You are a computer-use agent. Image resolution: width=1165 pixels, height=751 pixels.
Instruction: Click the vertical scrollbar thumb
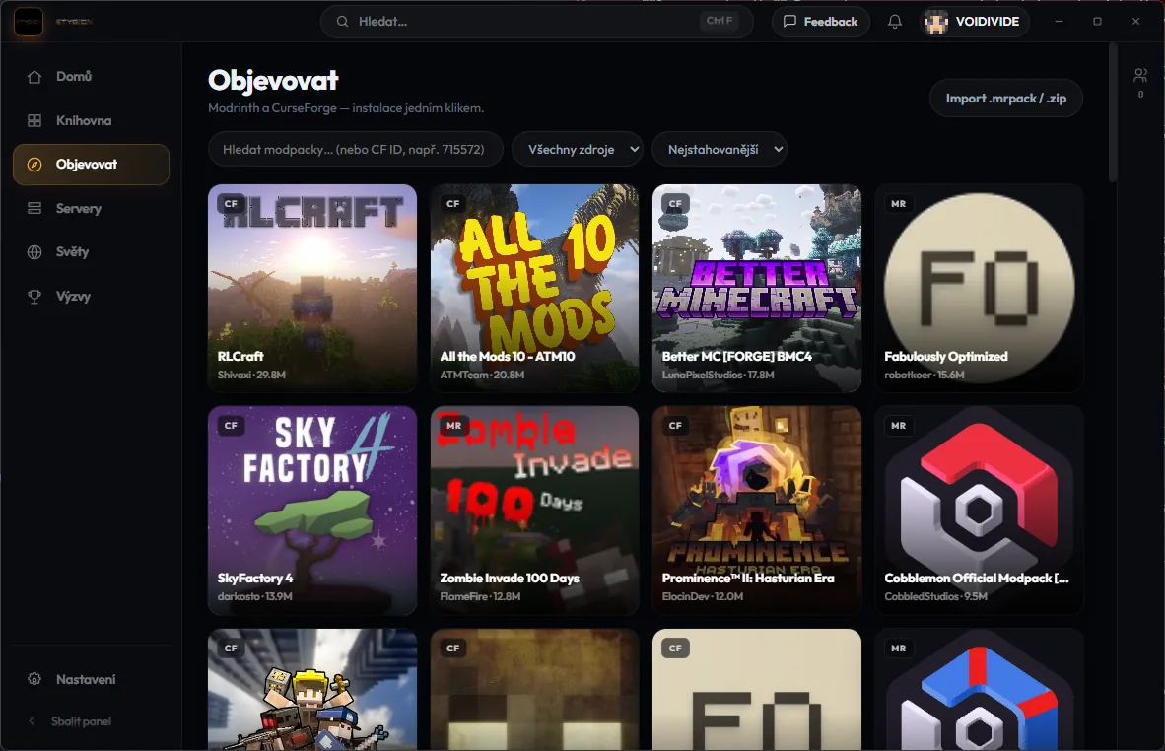click(1112, 111)
